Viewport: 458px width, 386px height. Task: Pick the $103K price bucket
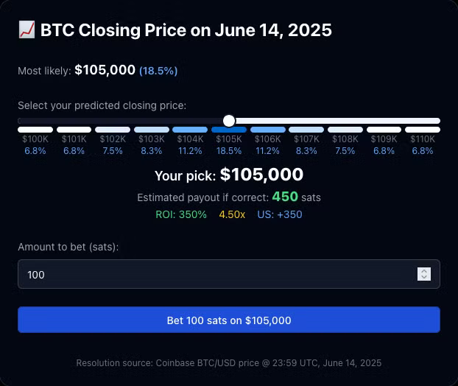[x=152, y=130]
